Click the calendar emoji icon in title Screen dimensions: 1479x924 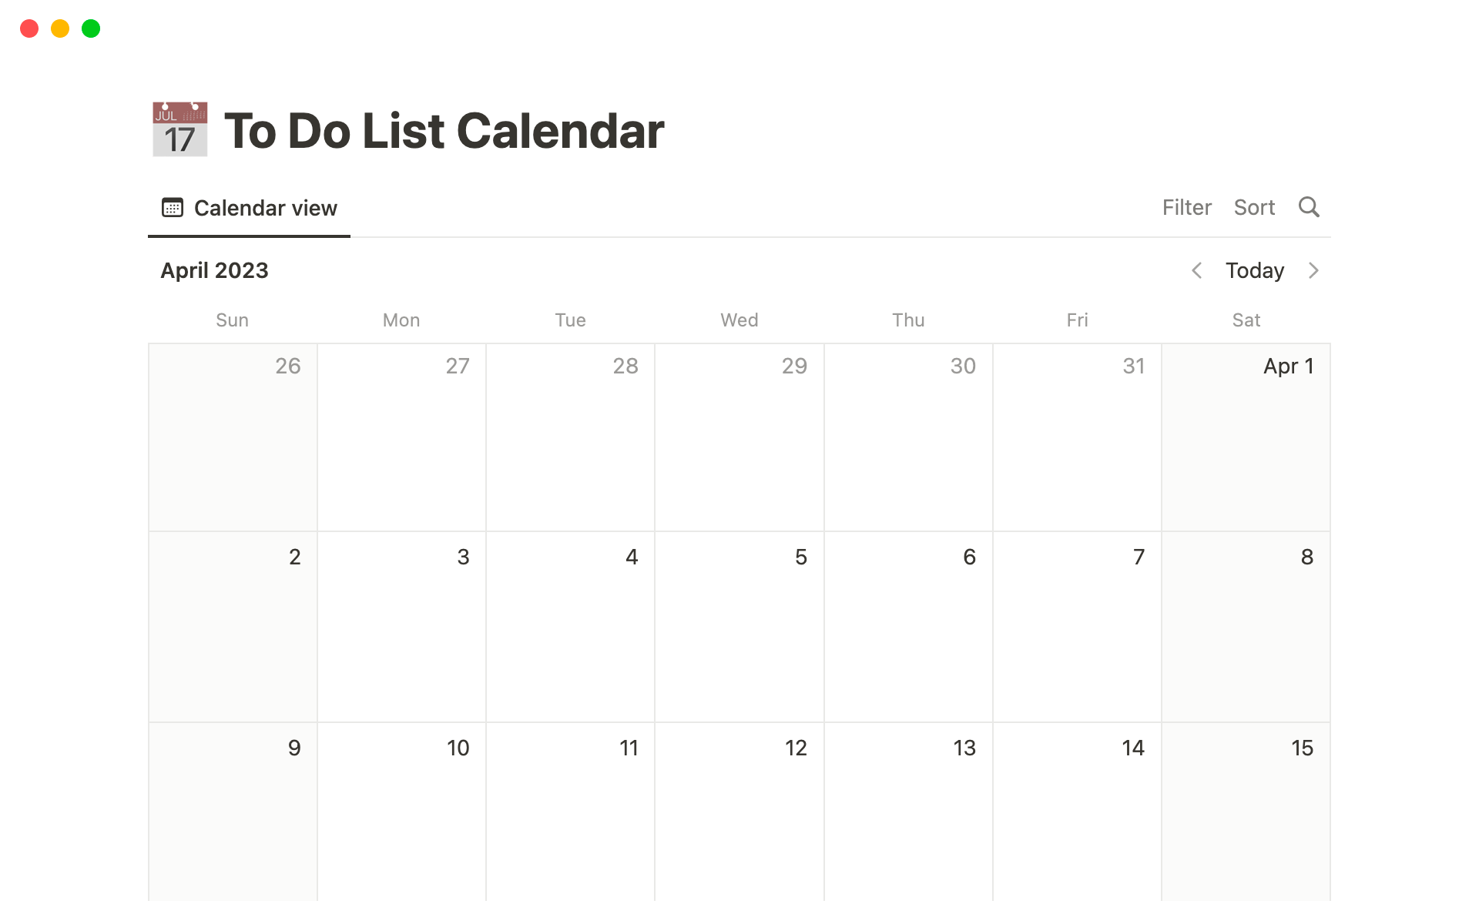[179, 128]
